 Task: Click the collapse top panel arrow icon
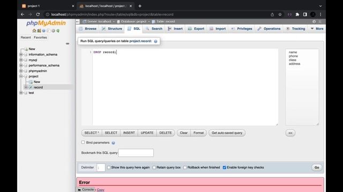coord(320,21)
